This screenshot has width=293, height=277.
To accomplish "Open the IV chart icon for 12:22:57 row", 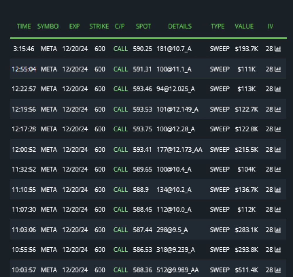I will pos(278,89).
